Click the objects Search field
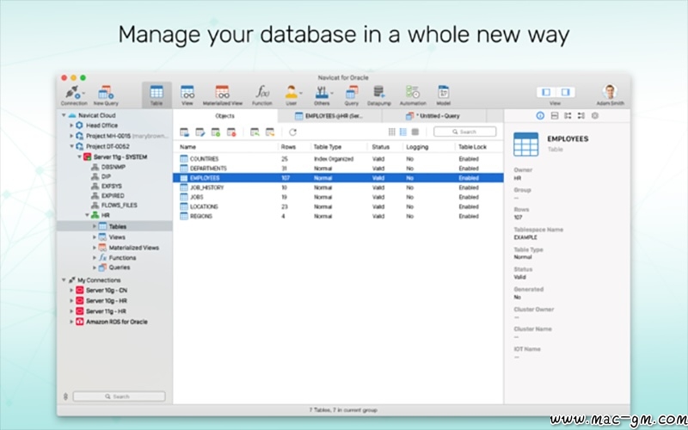This screenshot has width=688, height=430. [x=464, y=132]
